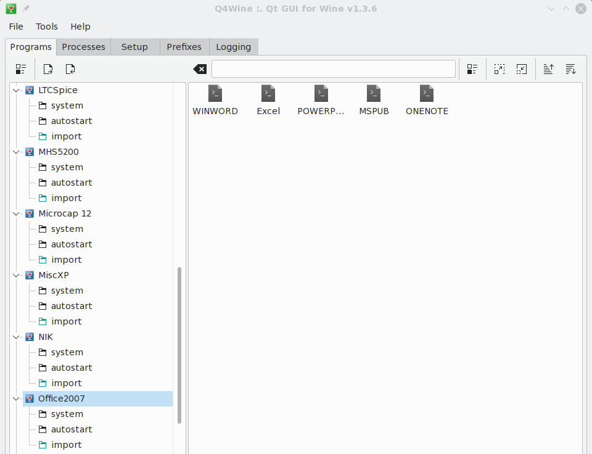Toggle the icon list view mode
This screenshot has height=454, width=592.
[x=472, y=68]
